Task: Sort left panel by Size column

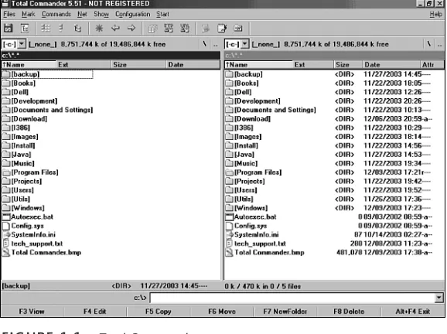Action: tap(138, 65)
